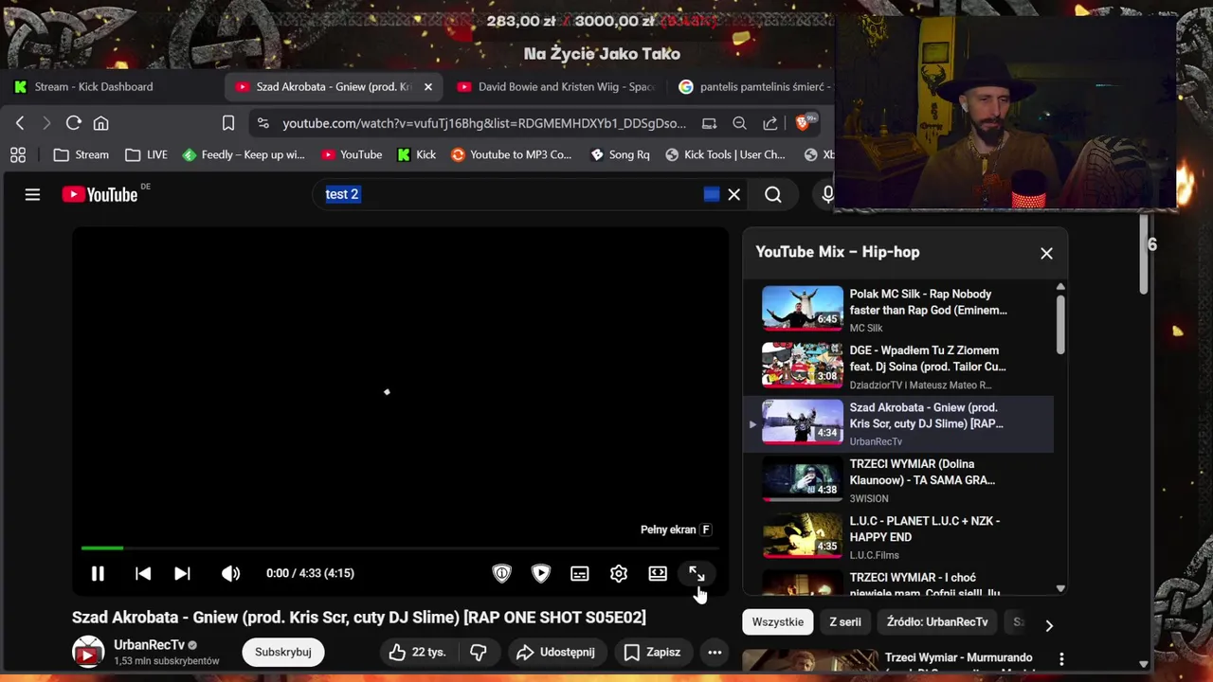This screenshot has width=1213, height=682.
Task: Open the LIVE bookmarks folder
Action: (146, 154)
